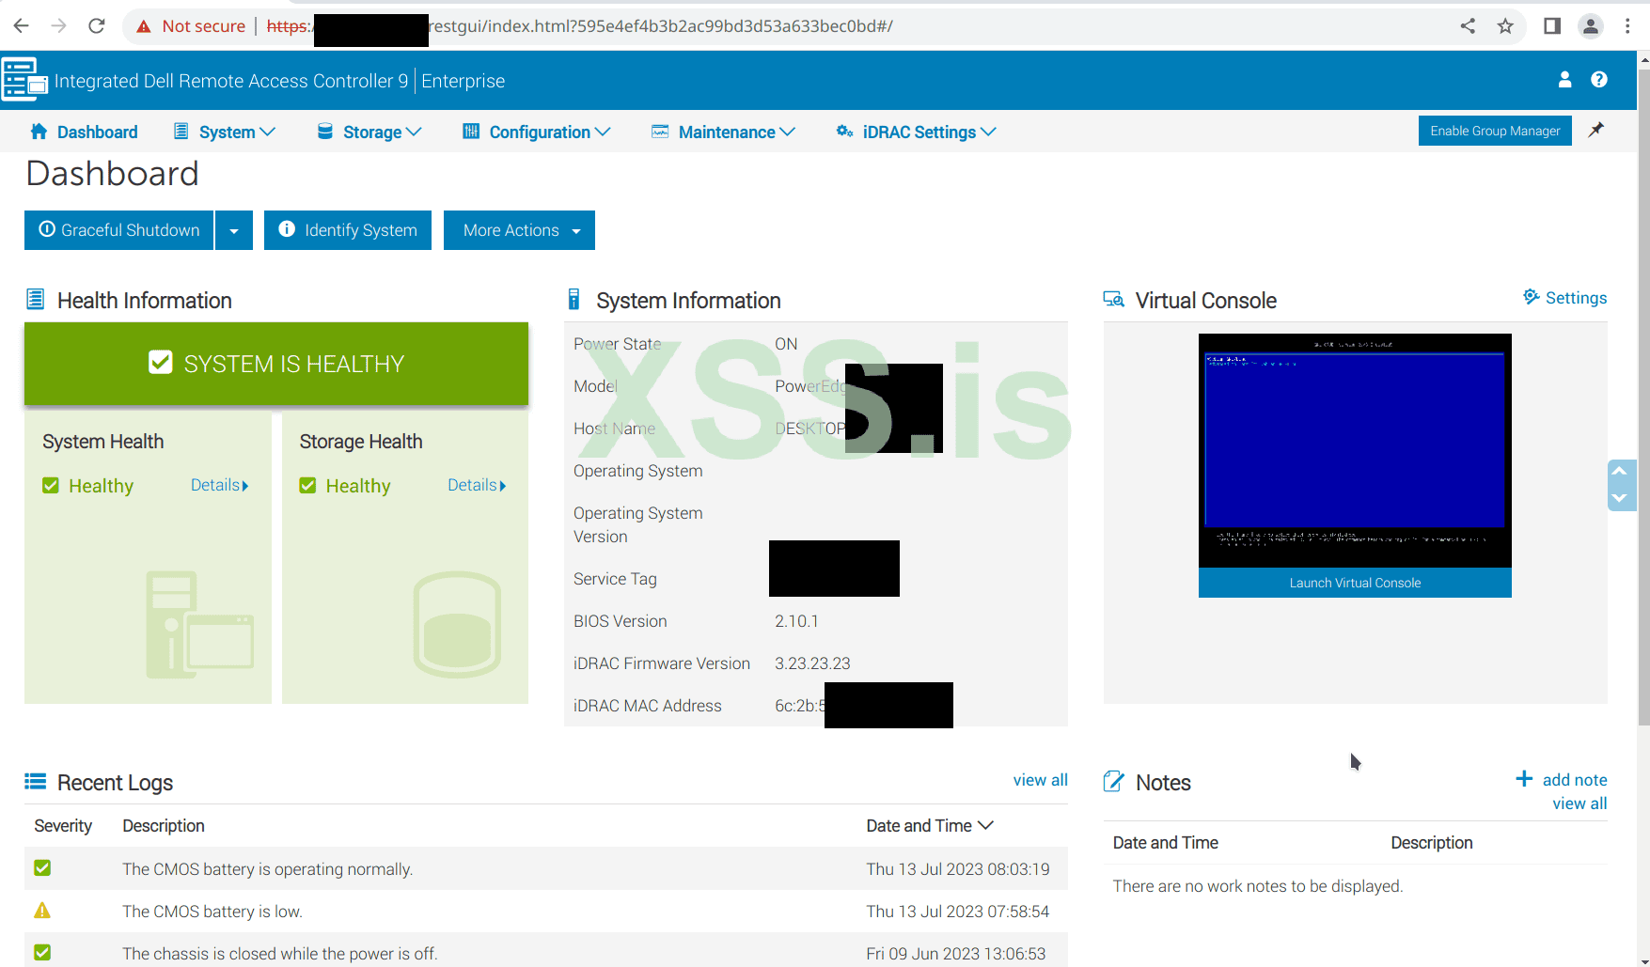The image size is (1650, 967).
Task: Click the browser reload icon
Action: pos(96,25)
